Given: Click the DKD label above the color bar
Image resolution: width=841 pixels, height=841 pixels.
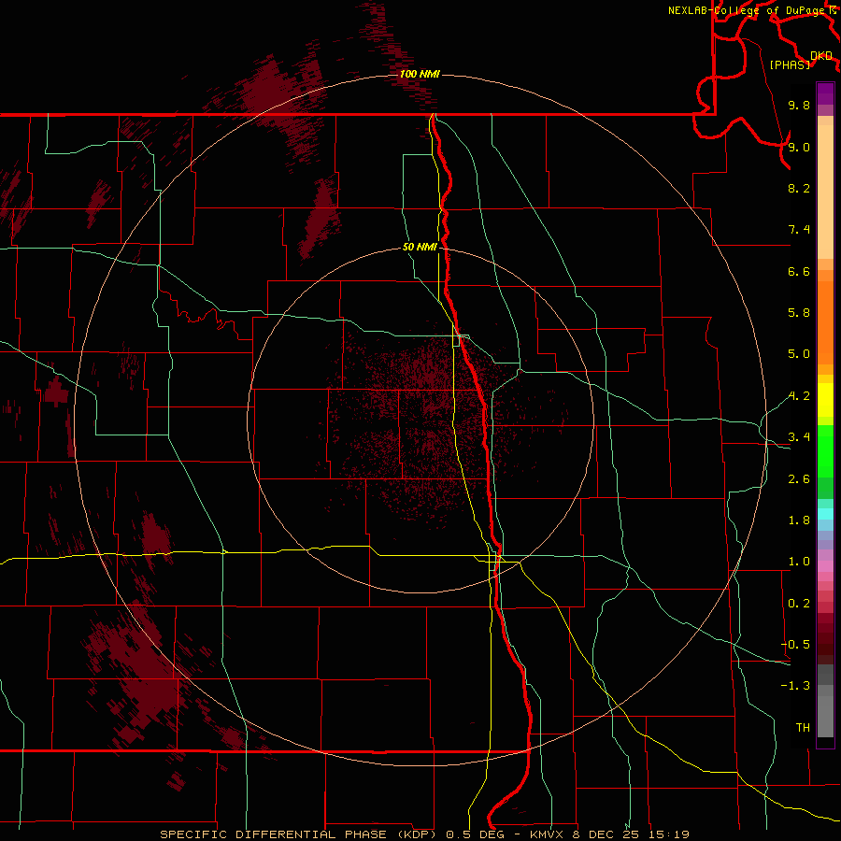Looking at the screenshot, I should (x=821, y=56).
